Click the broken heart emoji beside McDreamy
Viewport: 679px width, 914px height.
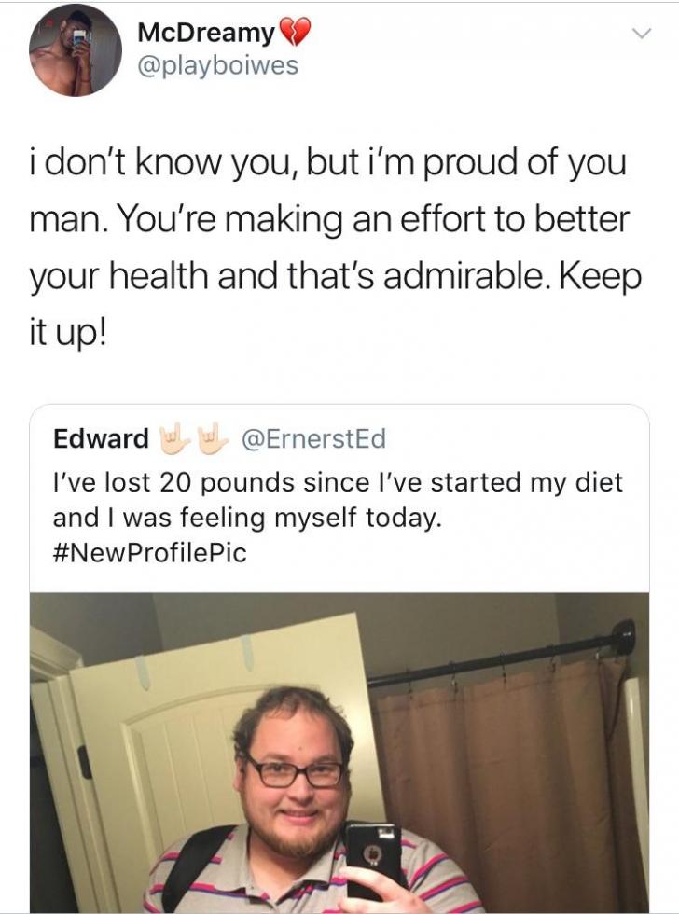tap(294, 34)
